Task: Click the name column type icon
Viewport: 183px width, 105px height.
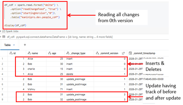Action: click(29, 53)
